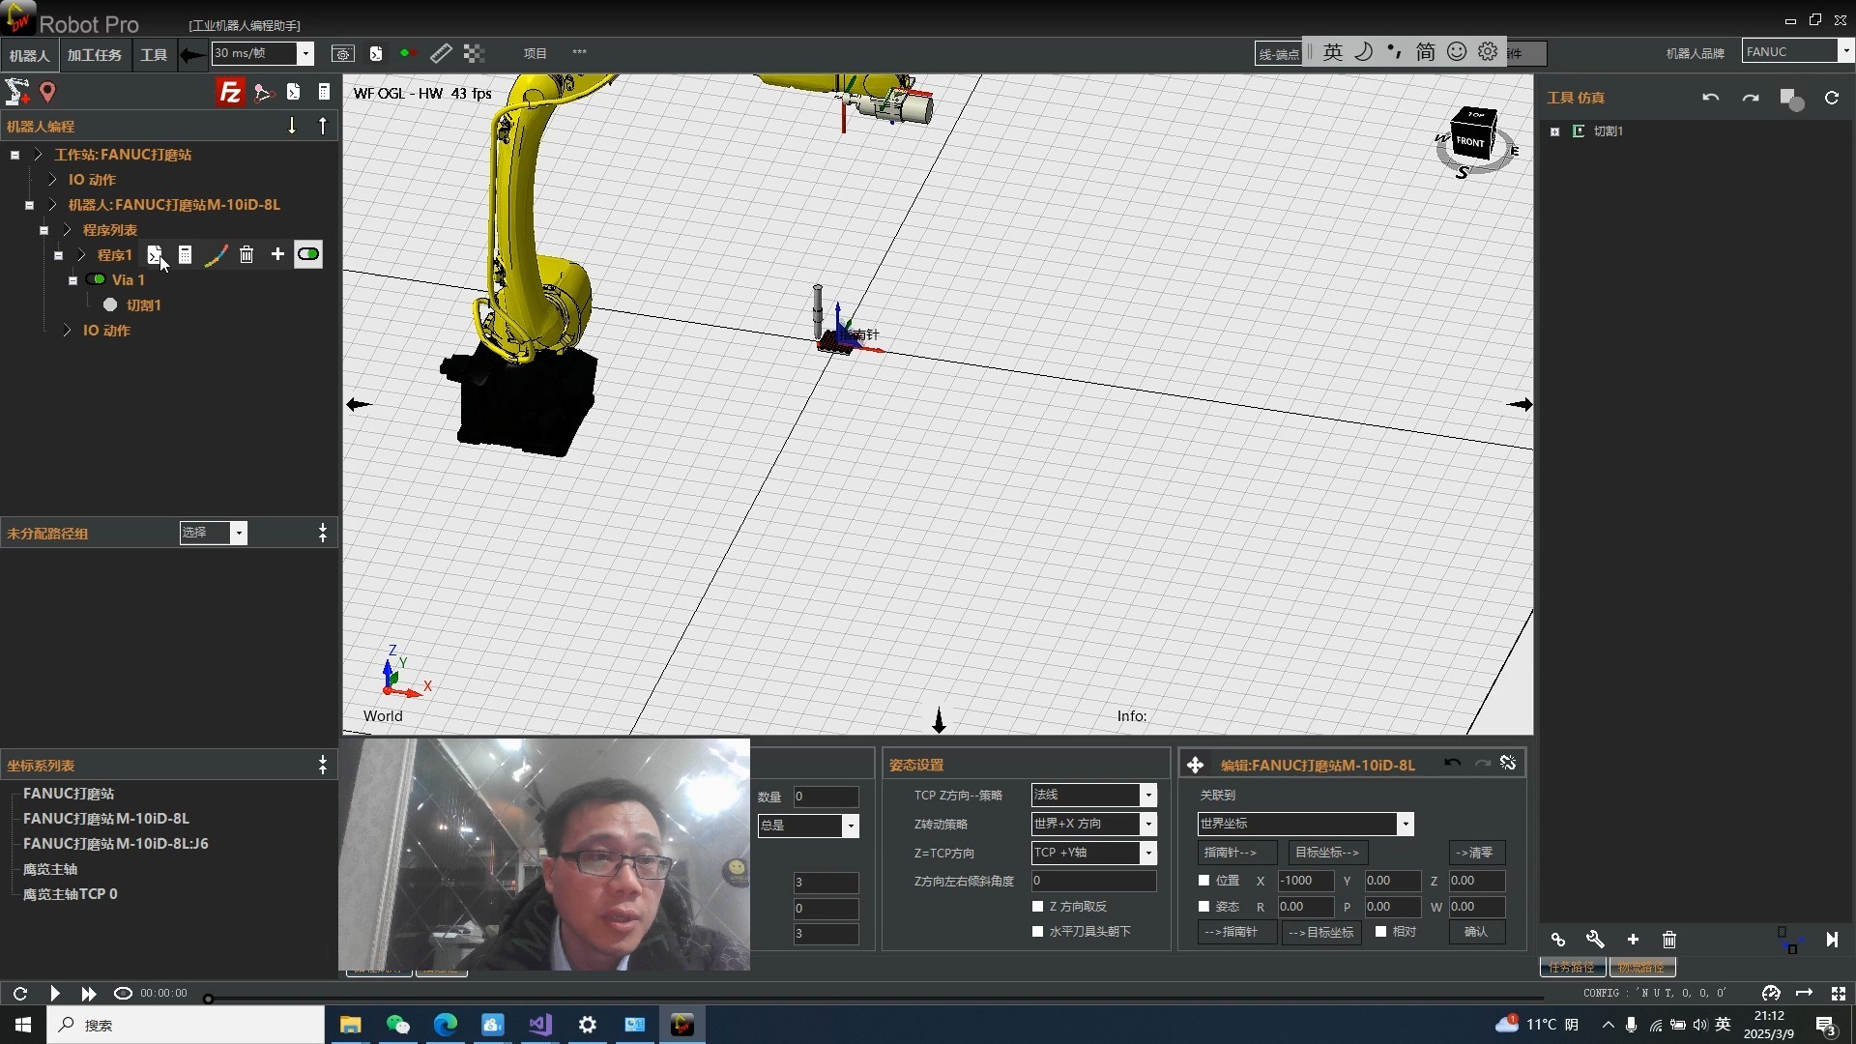This screenshot has width=1856, height=1044.
Task: Click the colored path curve icon for 程序1
Action: pyautogui.click(x=216, y=254)
